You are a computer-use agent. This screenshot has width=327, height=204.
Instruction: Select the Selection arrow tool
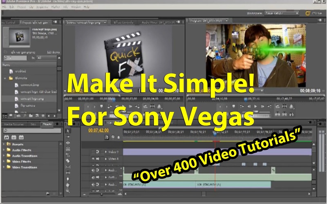point(68,131)
